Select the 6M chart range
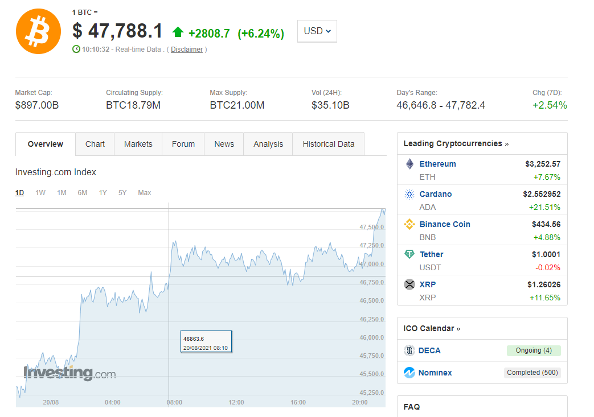Screen dimensions: 594x417 click(83, 193)
